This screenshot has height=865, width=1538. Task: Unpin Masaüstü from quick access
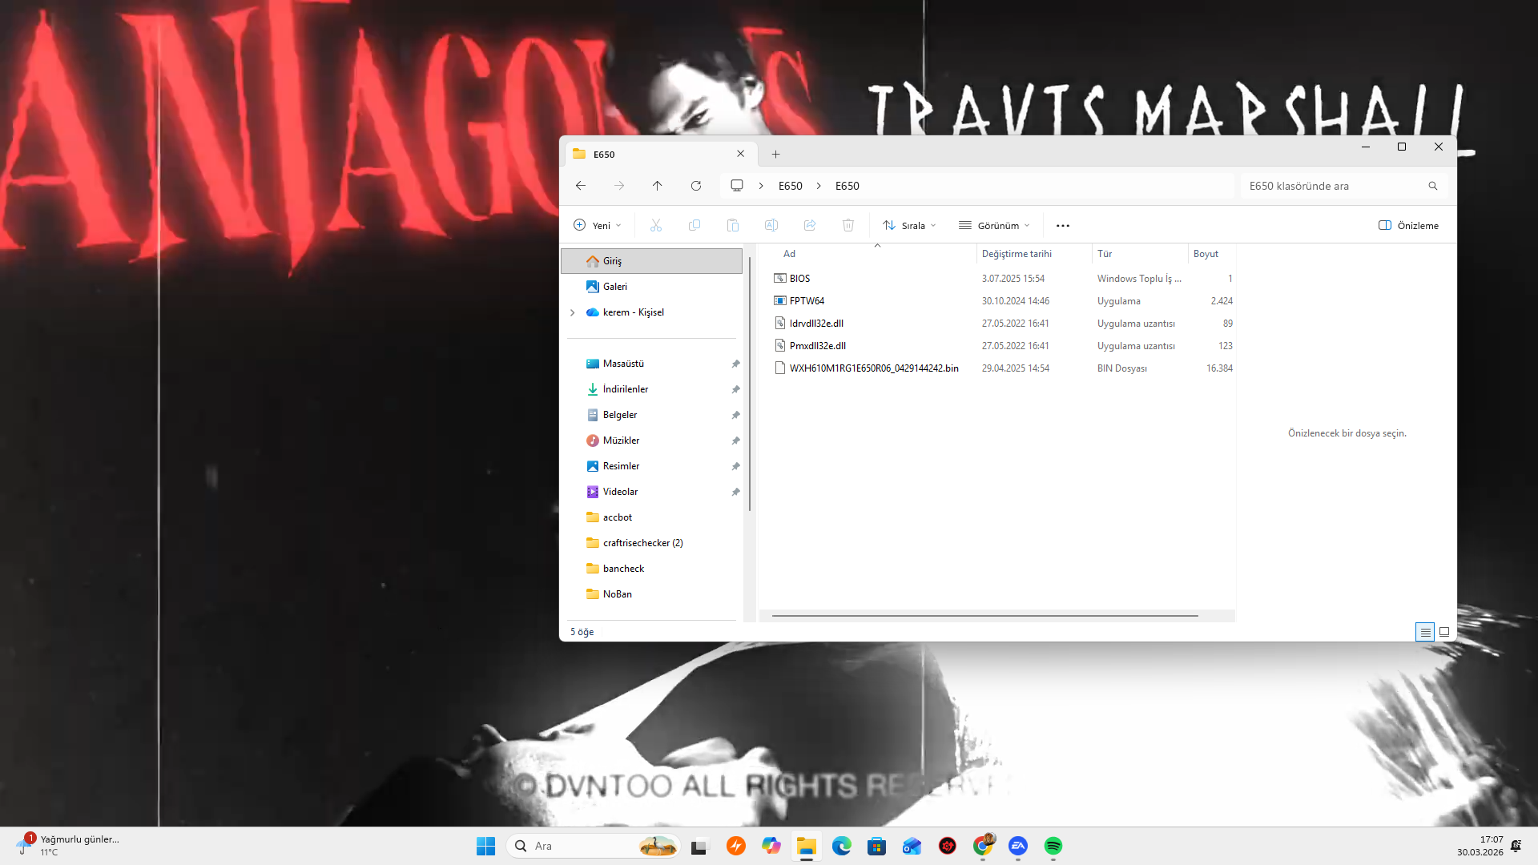pos(735,364)
